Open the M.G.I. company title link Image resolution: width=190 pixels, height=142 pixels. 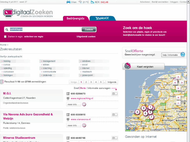7,94
